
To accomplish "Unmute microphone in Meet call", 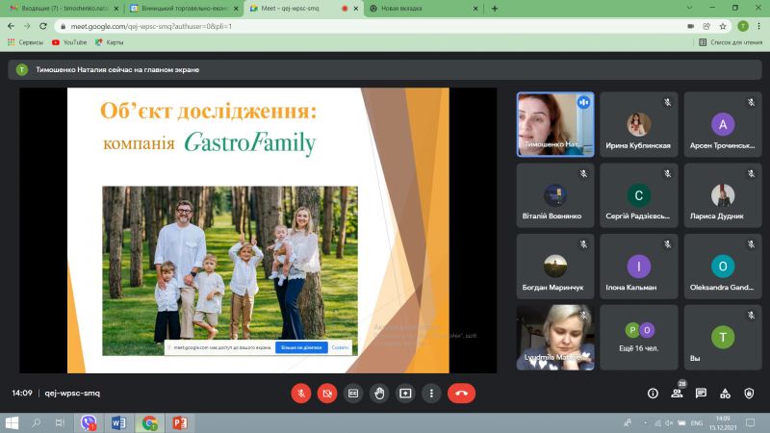I will click(x=301, y=394).
